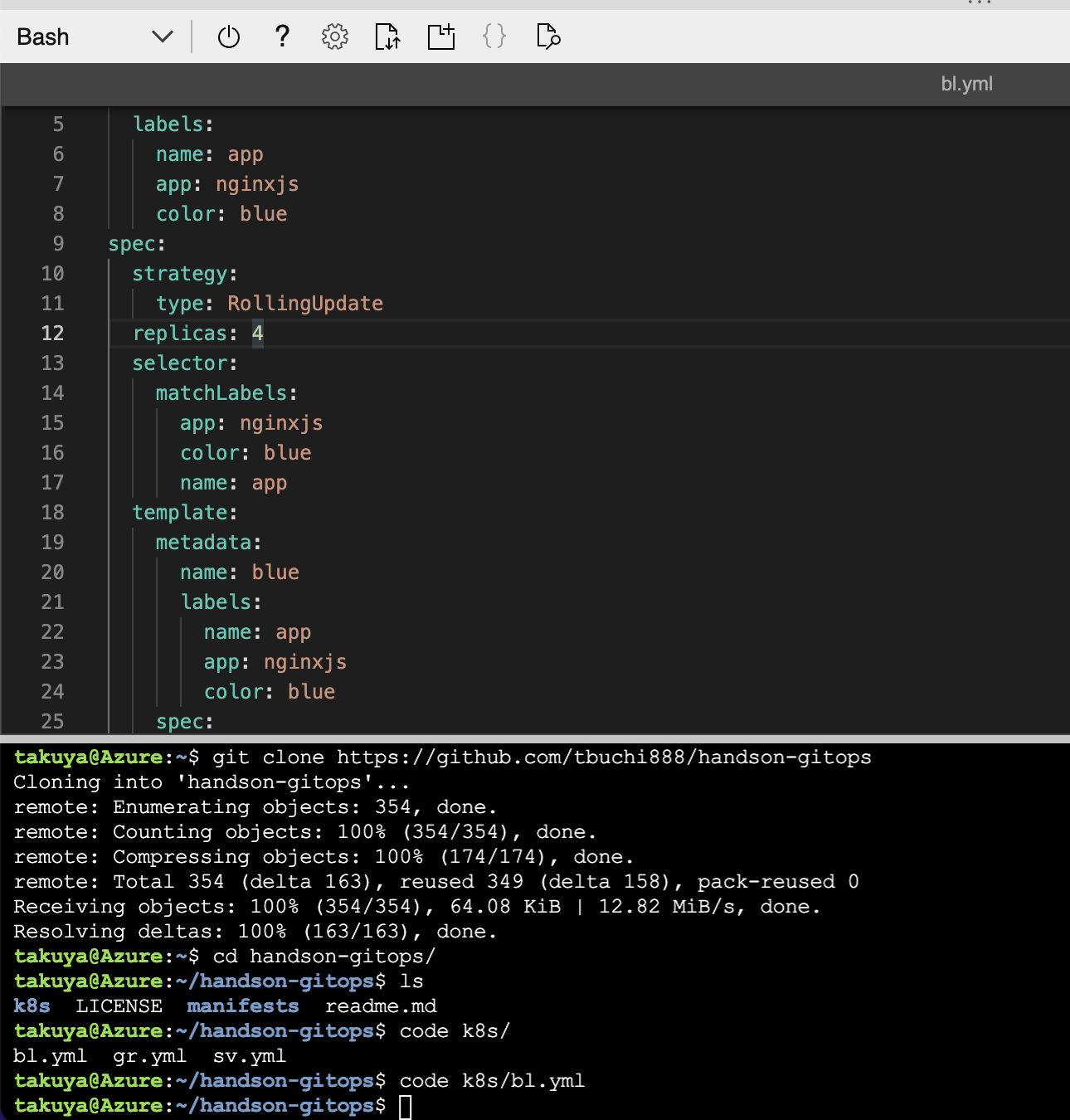Open Cloud Shell settings gear

click(335, 37)
